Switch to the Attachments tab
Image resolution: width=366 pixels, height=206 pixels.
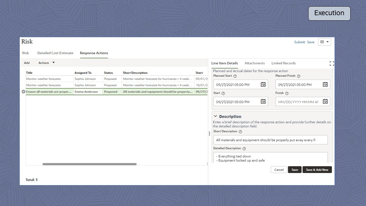click(254, 63)
